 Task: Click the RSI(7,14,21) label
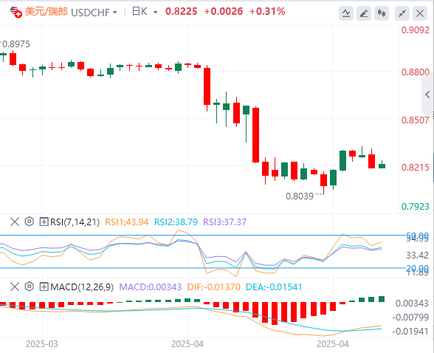75,222
